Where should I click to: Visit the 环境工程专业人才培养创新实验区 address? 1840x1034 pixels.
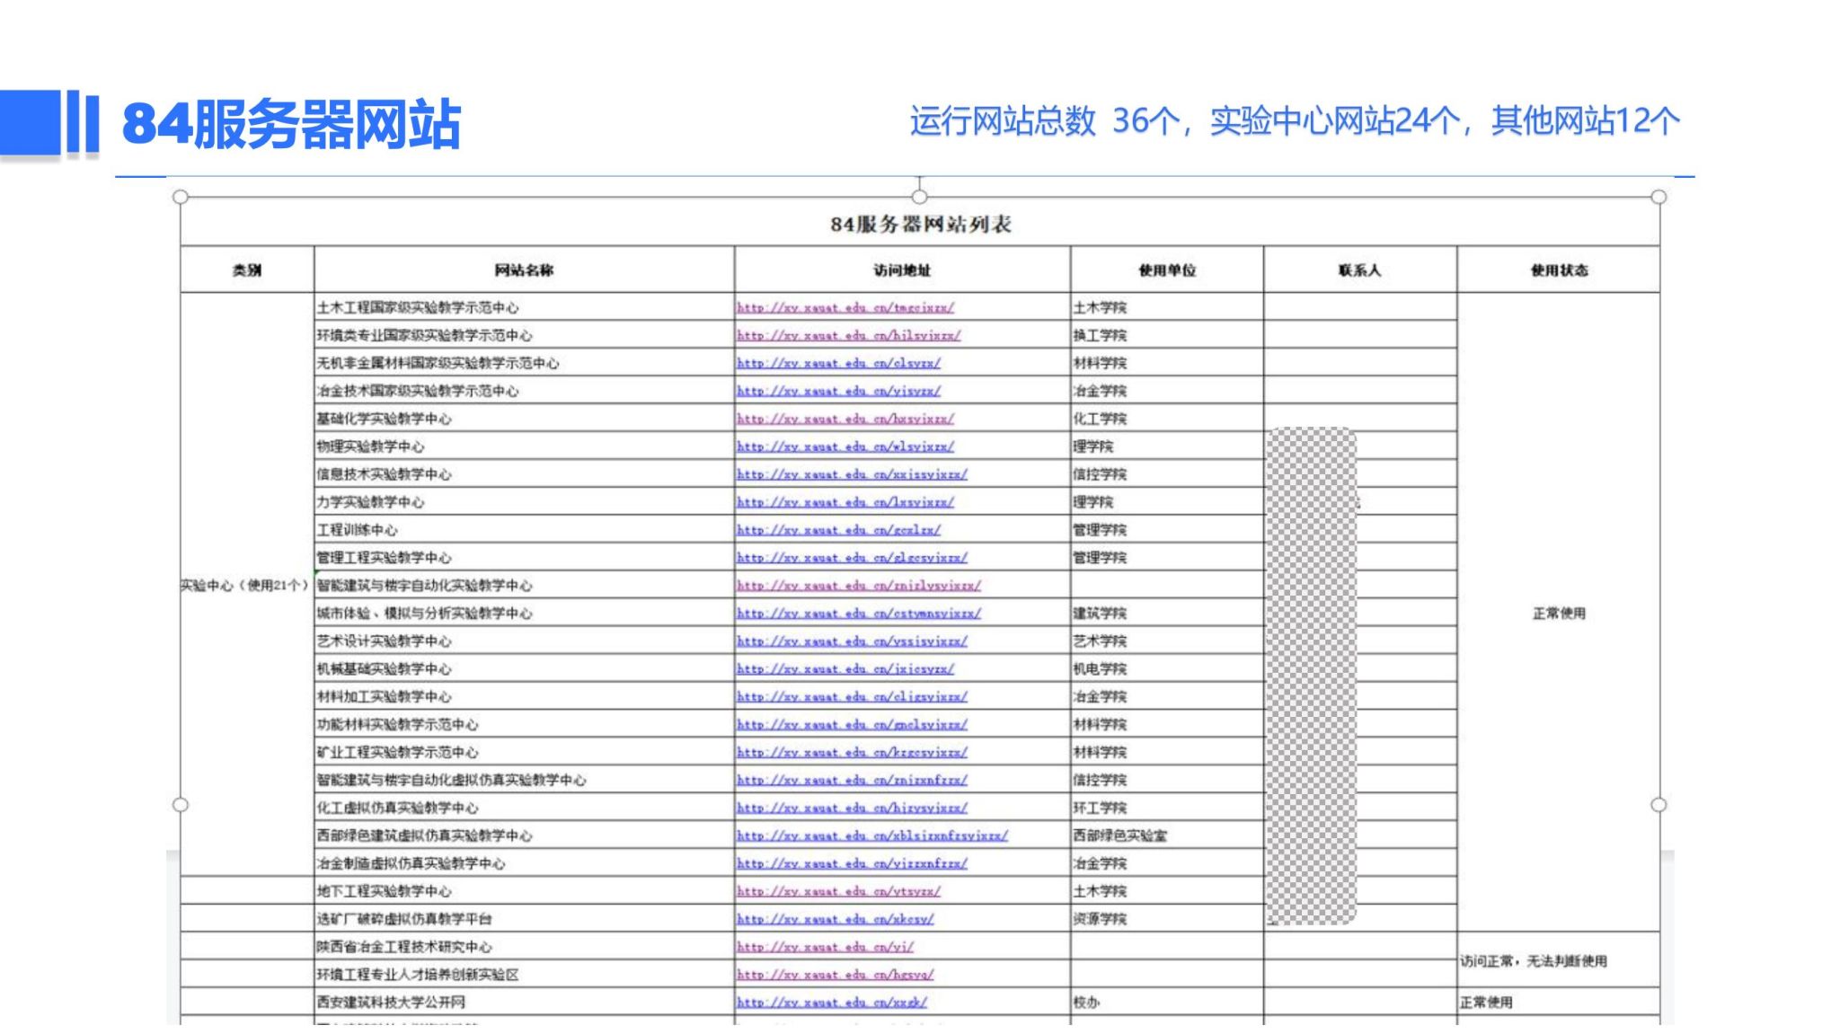click(x=835, y=976)
